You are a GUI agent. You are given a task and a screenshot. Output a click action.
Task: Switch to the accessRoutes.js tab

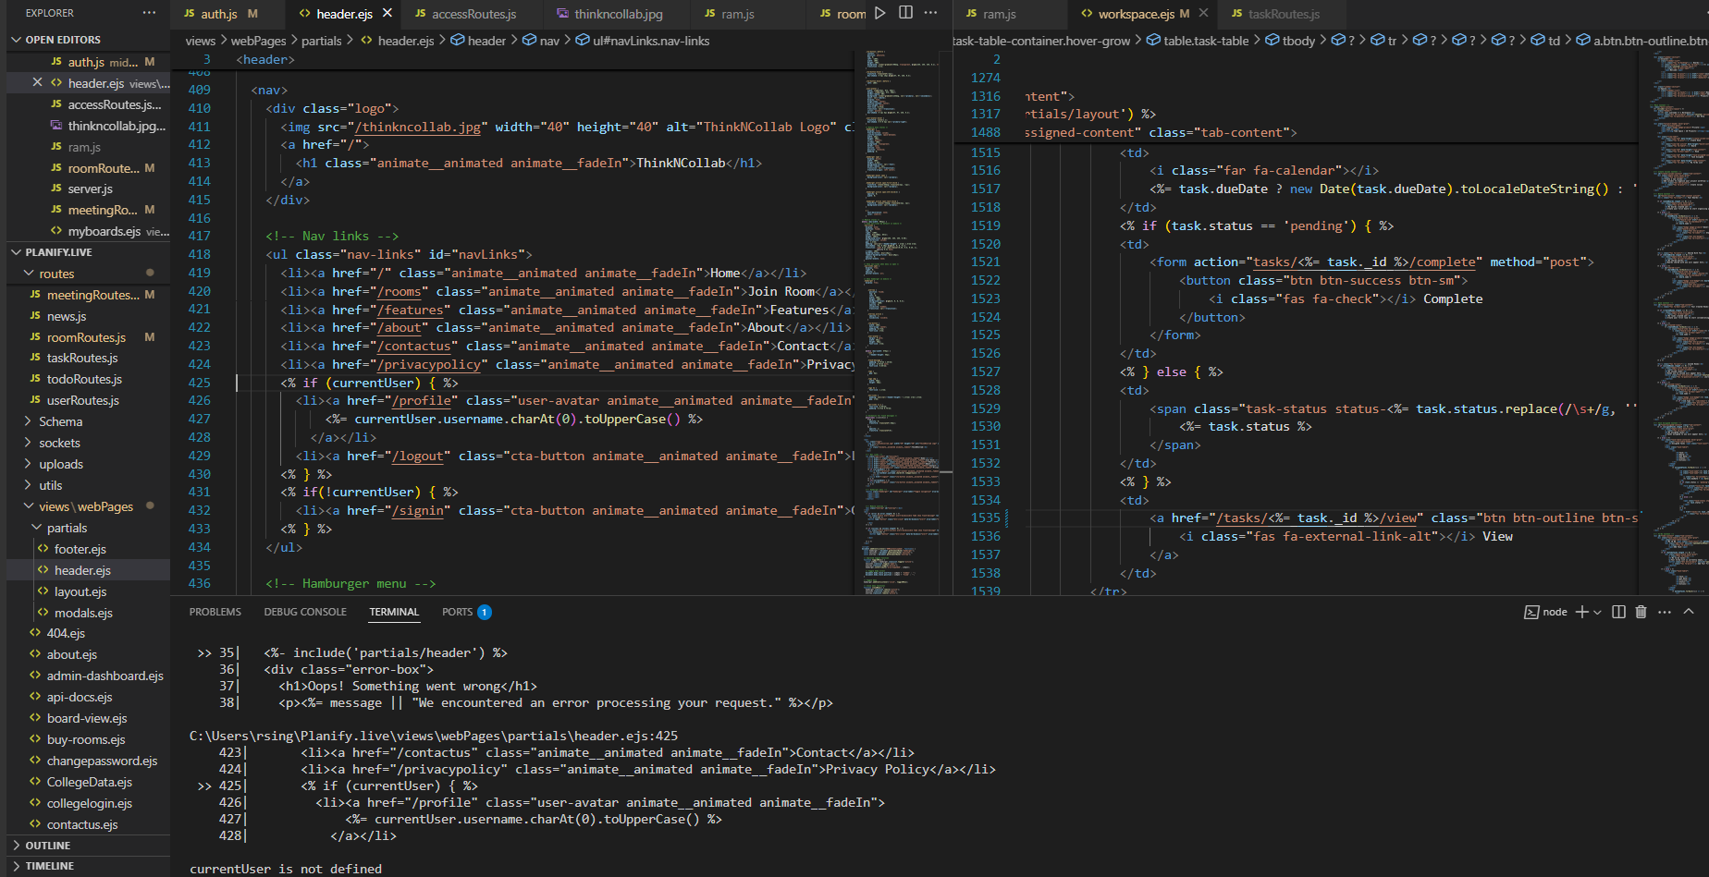point(473,14)
